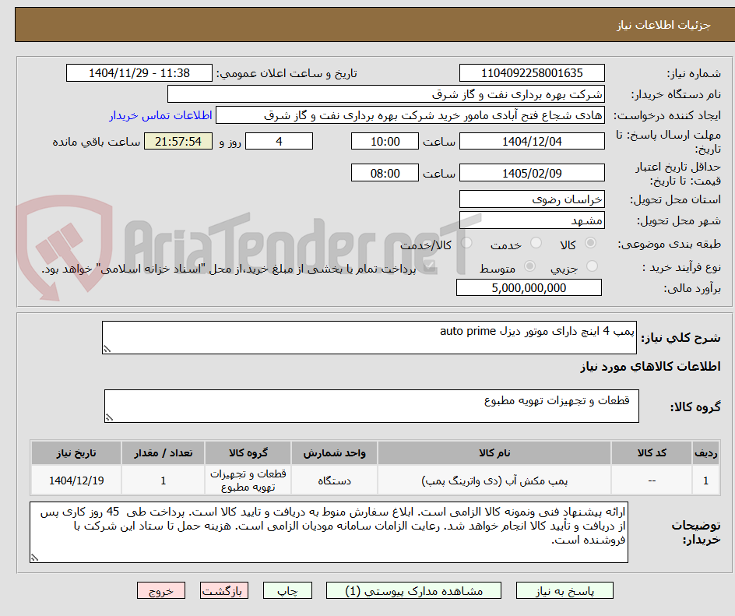
Task: Click the بازگشت back button
Action: point(224,590)
